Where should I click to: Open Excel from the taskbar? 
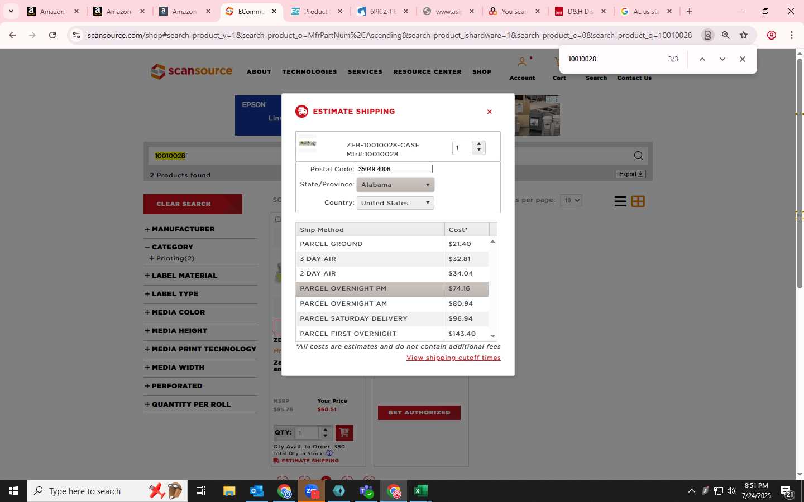[x=420, y=491]
